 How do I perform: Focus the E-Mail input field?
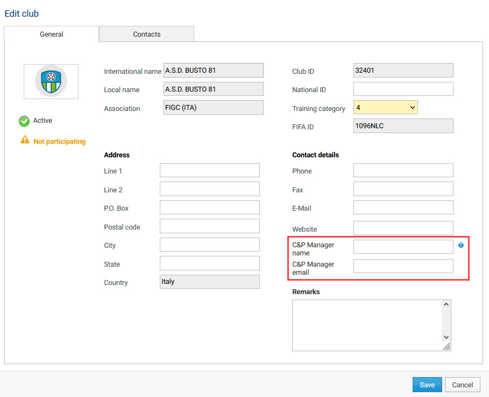tap(403, 207)
